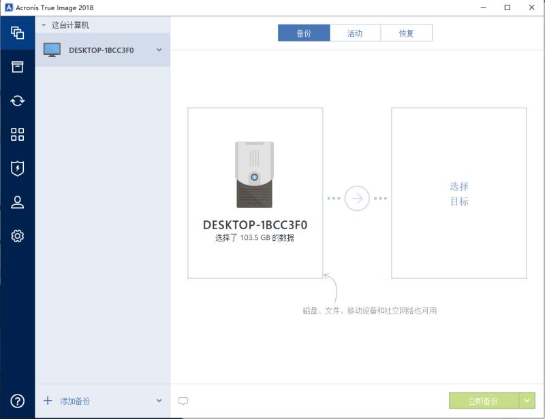
Task: Open the Account person icon
Action: tap(18, 202)
